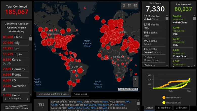
Task: Click the yellow Other Locations legend swatch
Action: coord(164,103)
